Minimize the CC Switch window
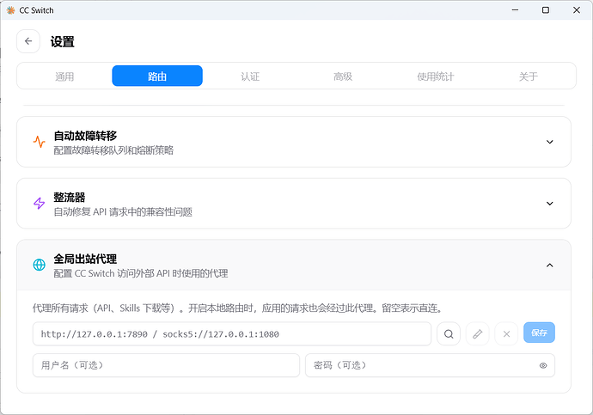This screenshot has height=415, width=593. coord(515,10)
